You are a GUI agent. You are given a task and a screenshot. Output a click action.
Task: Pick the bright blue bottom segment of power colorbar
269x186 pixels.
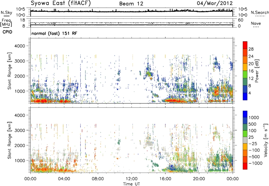pyautogui.click(x=245, y=96)
